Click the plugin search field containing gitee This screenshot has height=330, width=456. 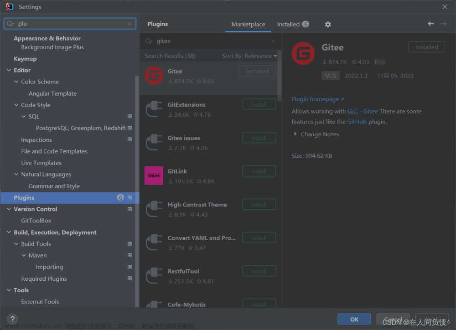pyautogui.click(x=211, y=41)
